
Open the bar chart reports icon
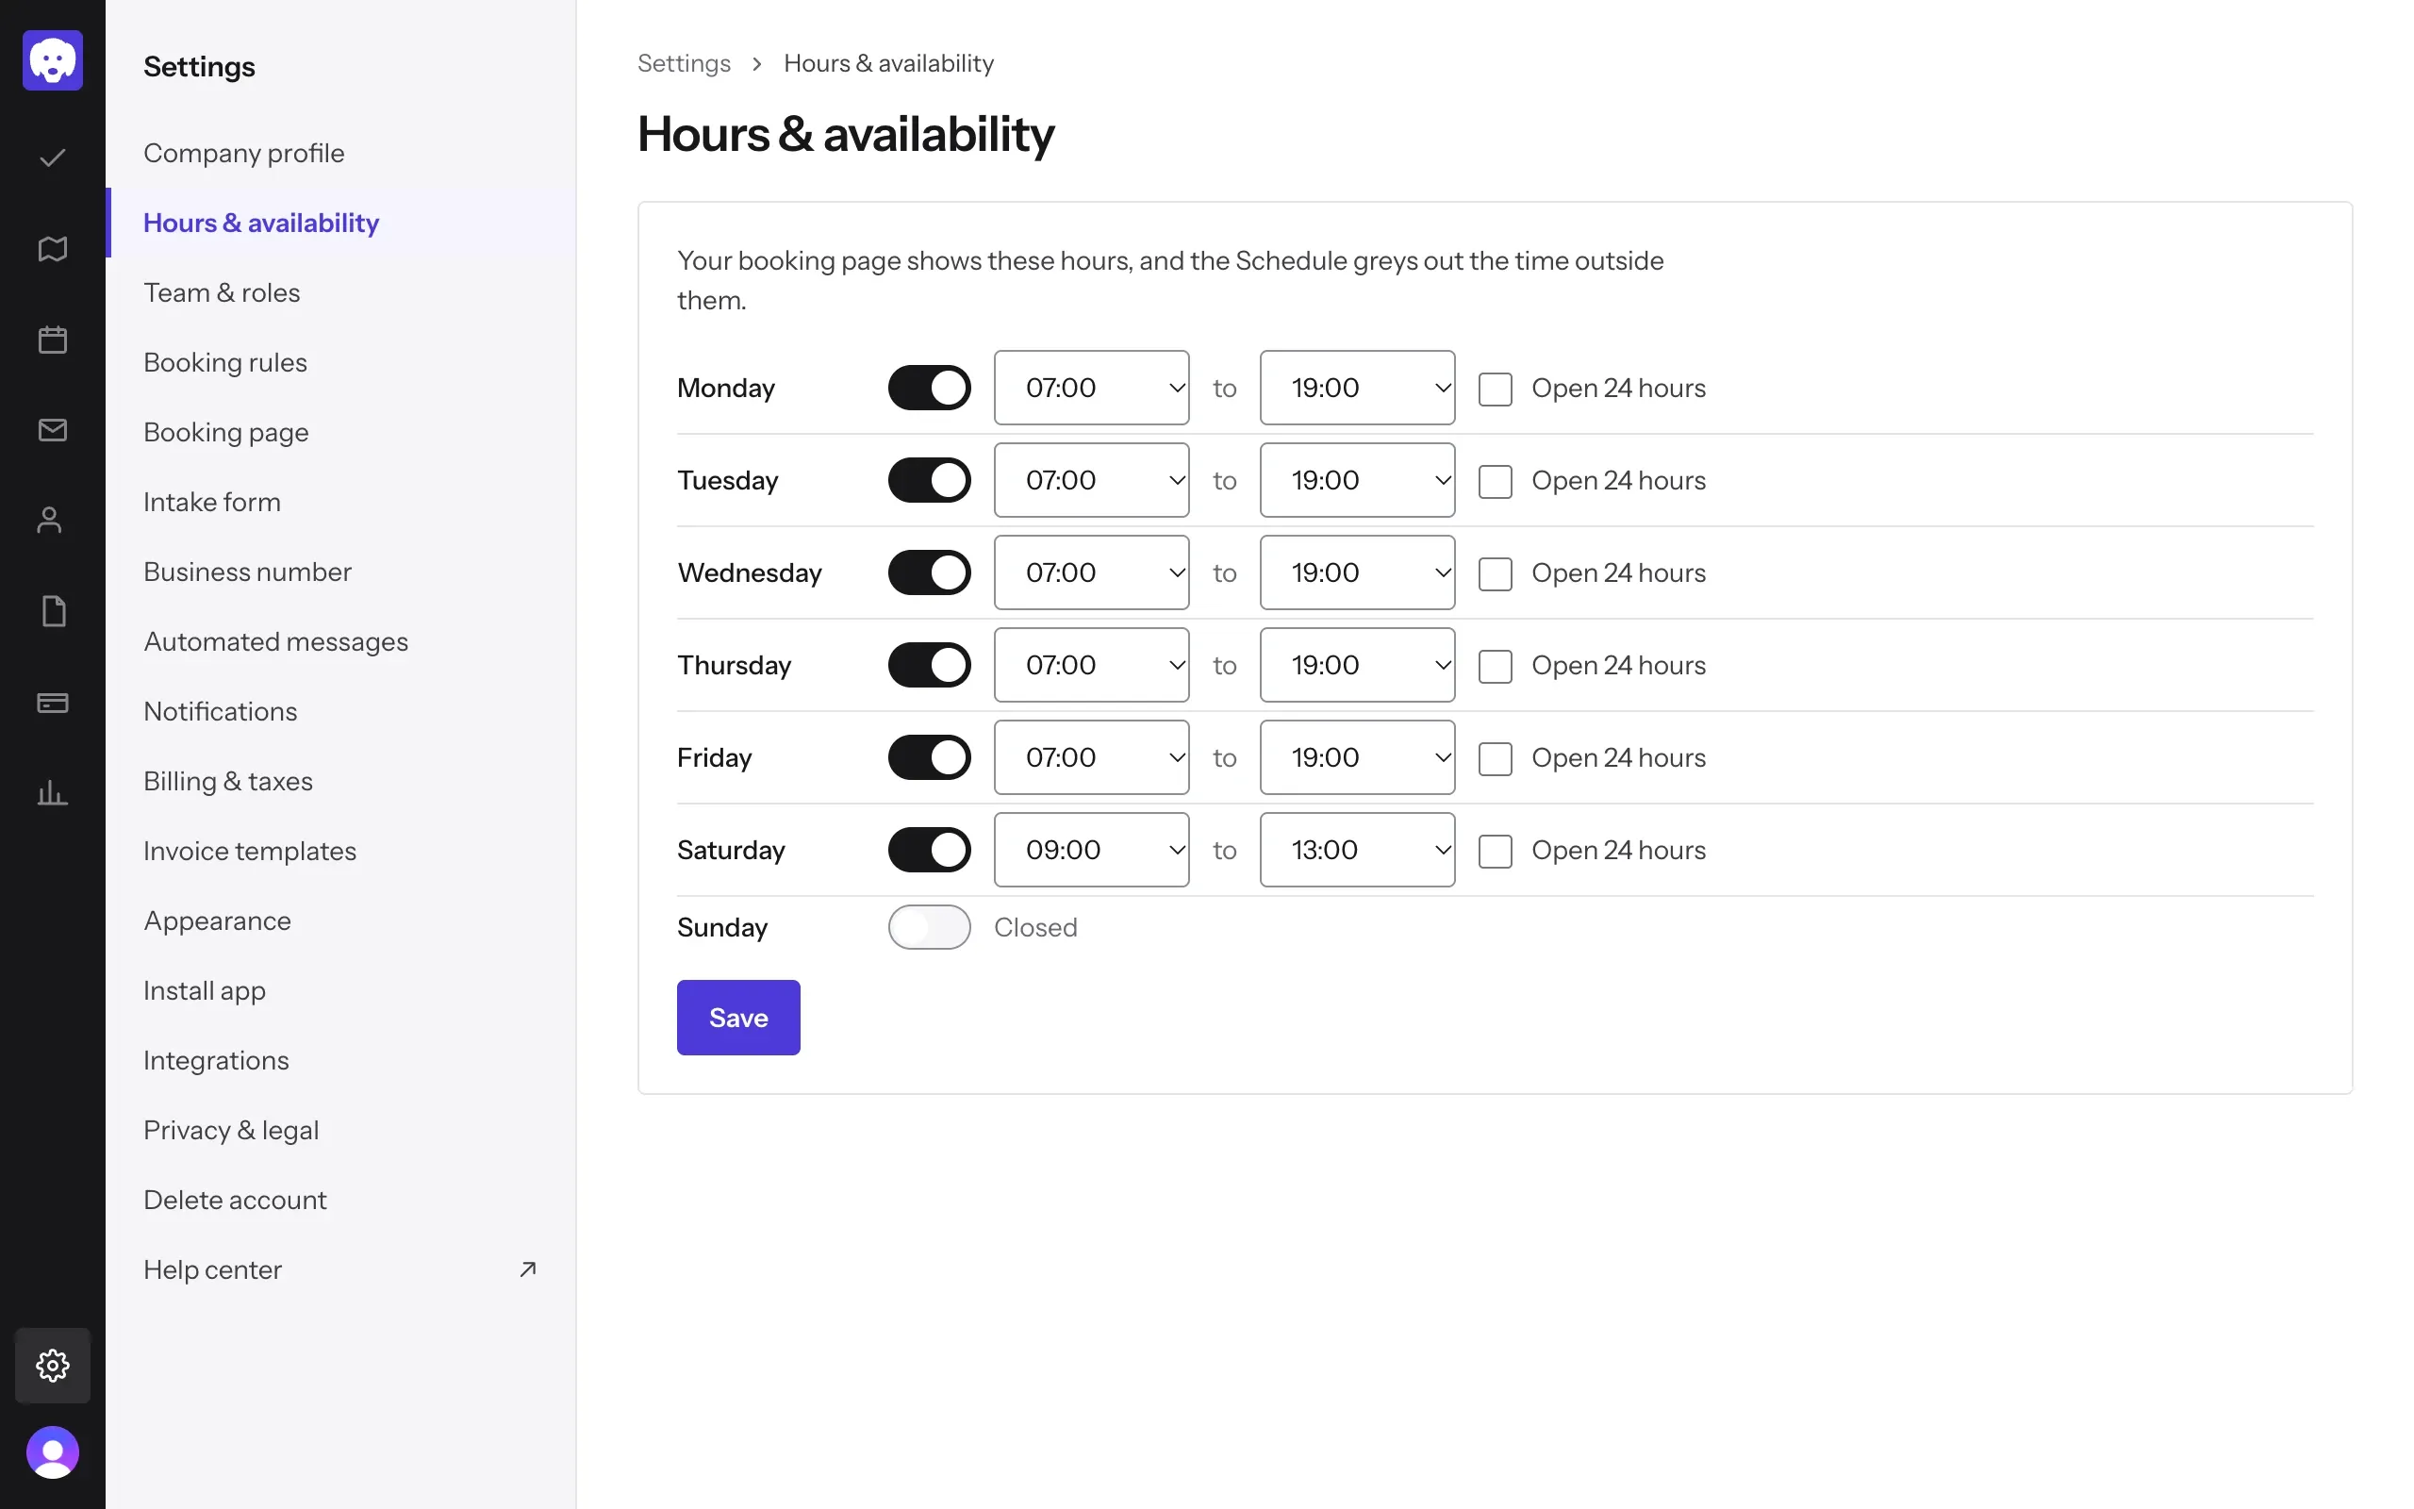tap(53, 793)
